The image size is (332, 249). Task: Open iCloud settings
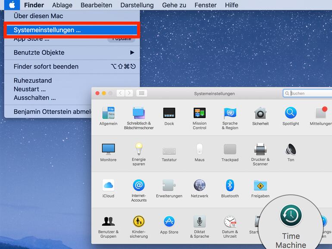(108, 189)
